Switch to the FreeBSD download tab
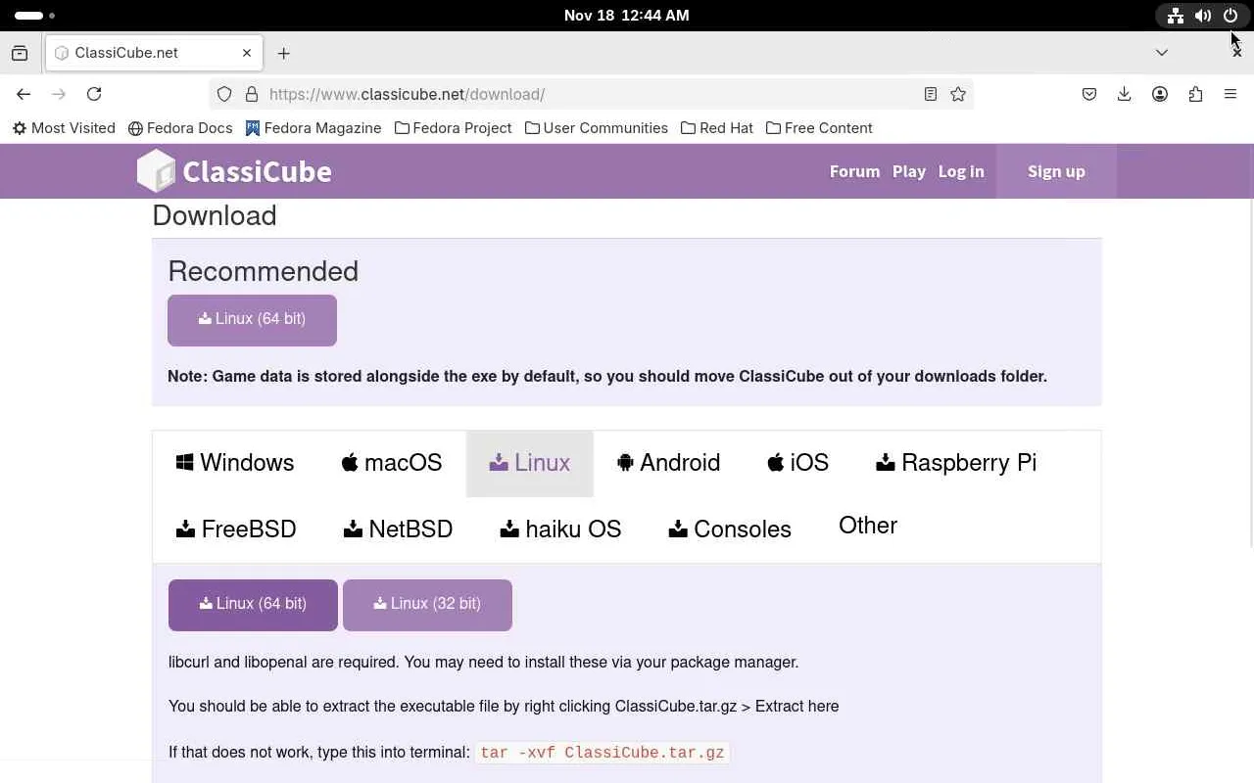Viewport: 1254px width, 783px height. (x=236, y=530)
